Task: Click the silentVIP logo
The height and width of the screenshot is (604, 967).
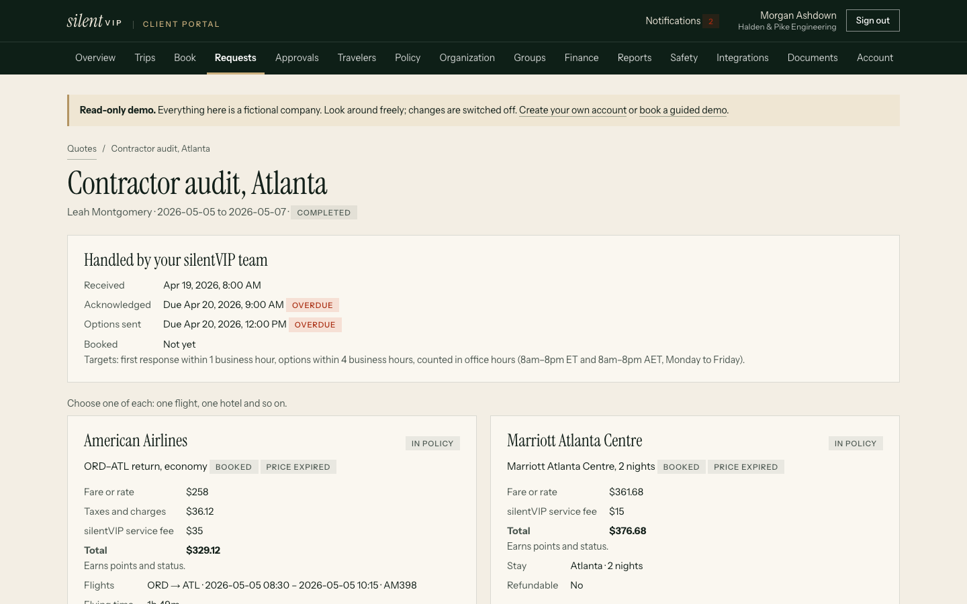Action: point(94,21)
